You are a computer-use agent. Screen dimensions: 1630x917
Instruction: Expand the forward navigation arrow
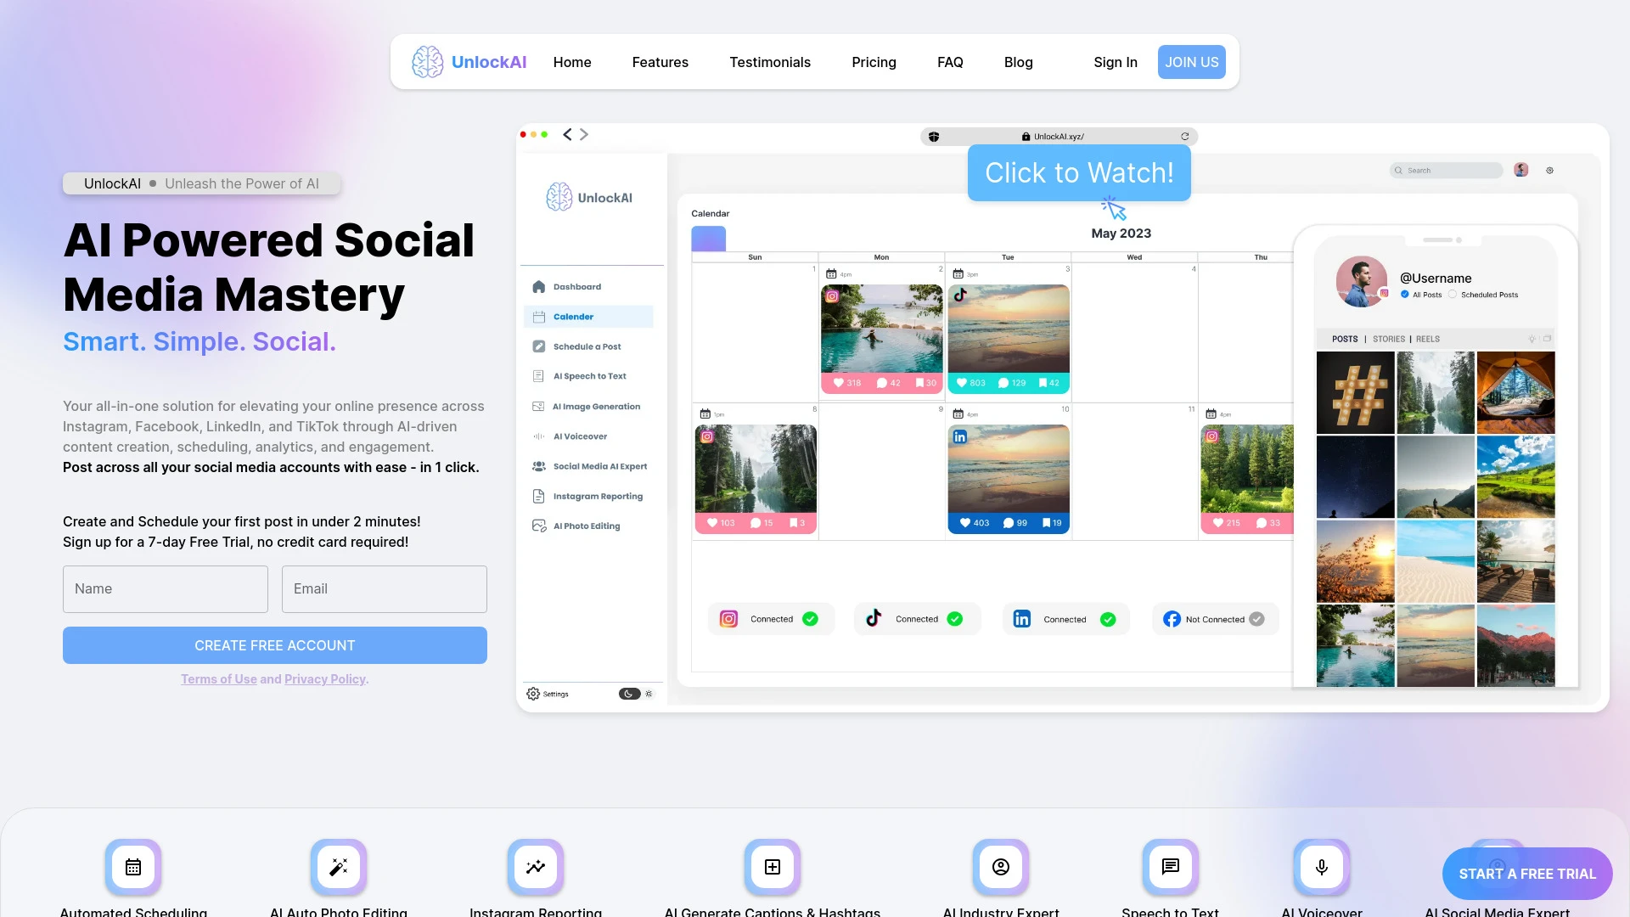point(583,134)
